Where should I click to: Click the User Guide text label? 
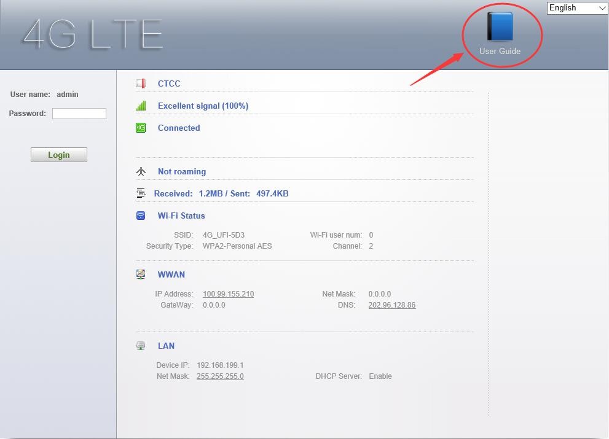[x=500, y=51]
